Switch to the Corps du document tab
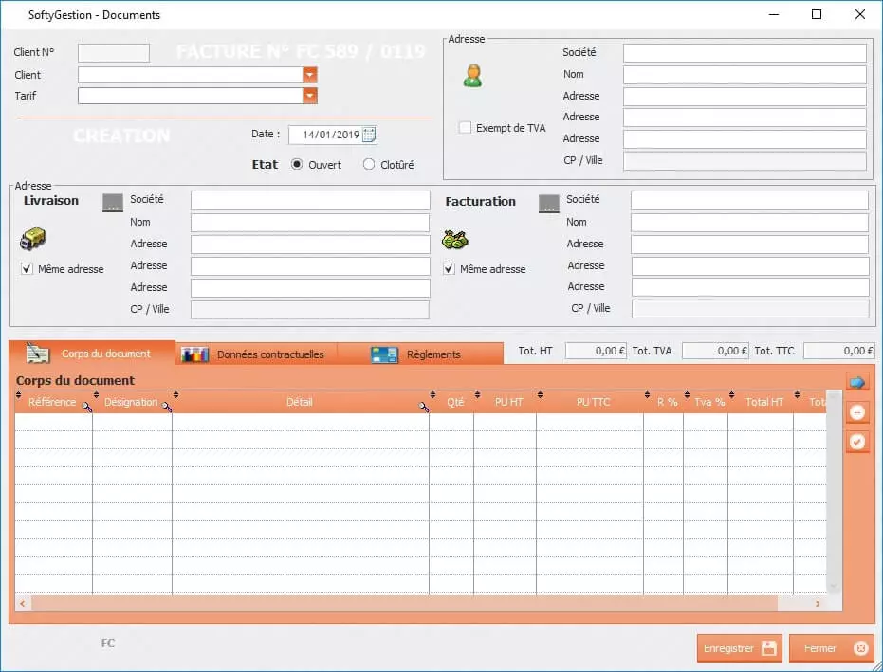883x672 pixels. click(x=92, y=354)
